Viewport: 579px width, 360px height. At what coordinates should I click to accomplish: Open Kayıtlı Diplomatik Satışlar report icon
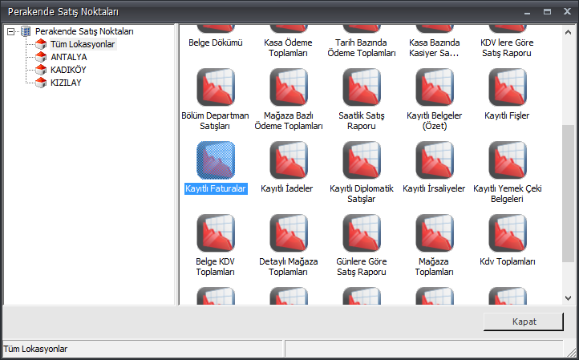pos(362,160)
